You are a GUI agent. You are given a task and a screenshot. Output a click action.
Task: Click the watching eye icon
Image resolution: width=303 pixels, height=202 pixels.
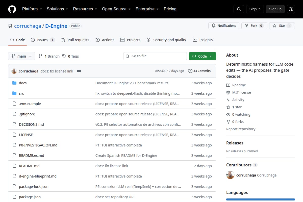(228, 114)
